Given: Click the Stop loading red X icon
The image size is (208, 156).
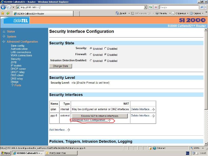Looking at the screenshot, I should (x=156, y=7).
